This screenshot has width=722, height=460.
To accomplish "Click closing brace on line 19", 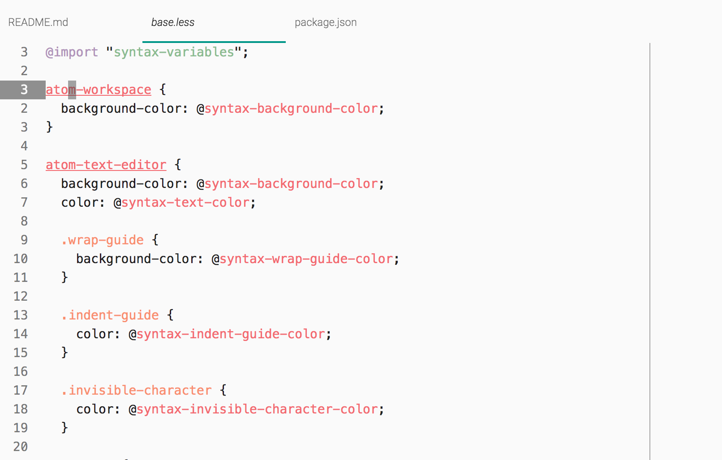I will [64, 428].
